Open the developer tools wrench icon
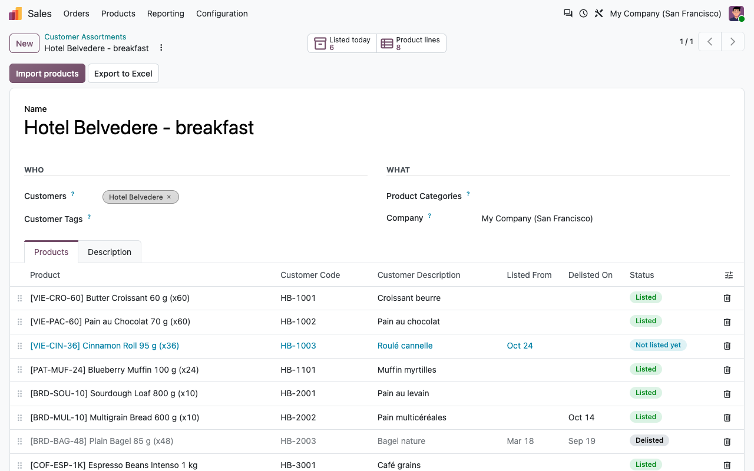 pyautogui.click(x=598, y=14)
